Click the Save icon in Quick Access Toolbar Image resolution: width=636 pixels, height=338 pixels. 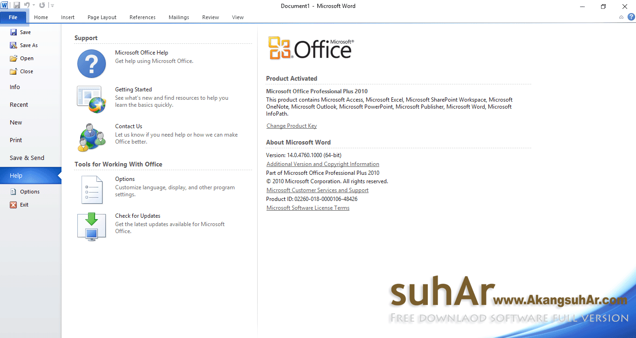coord(17,5)
